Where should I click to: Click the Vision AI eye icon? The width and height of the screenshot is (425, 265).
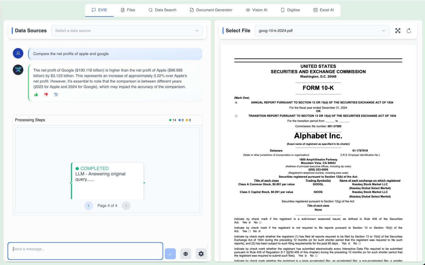pyautogui.click(x=248, y=10)
